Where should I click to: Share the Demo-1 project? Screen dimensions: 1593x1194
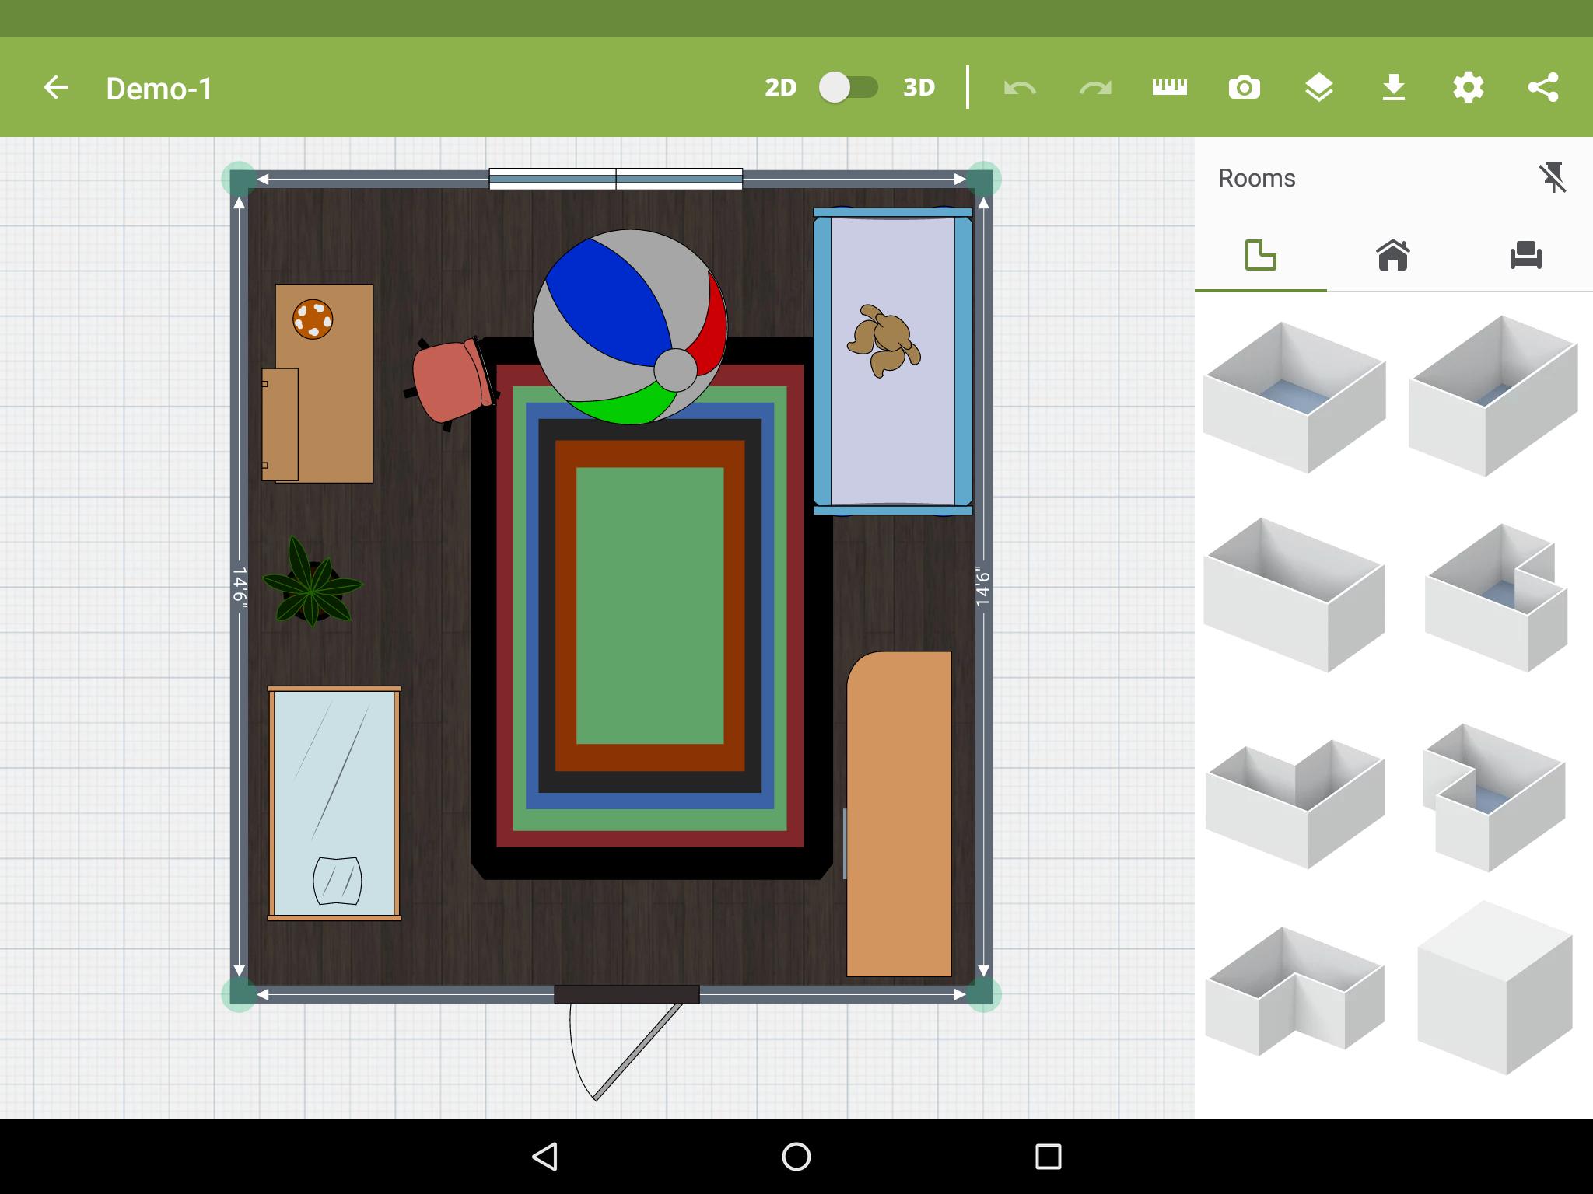point(1542,88)
